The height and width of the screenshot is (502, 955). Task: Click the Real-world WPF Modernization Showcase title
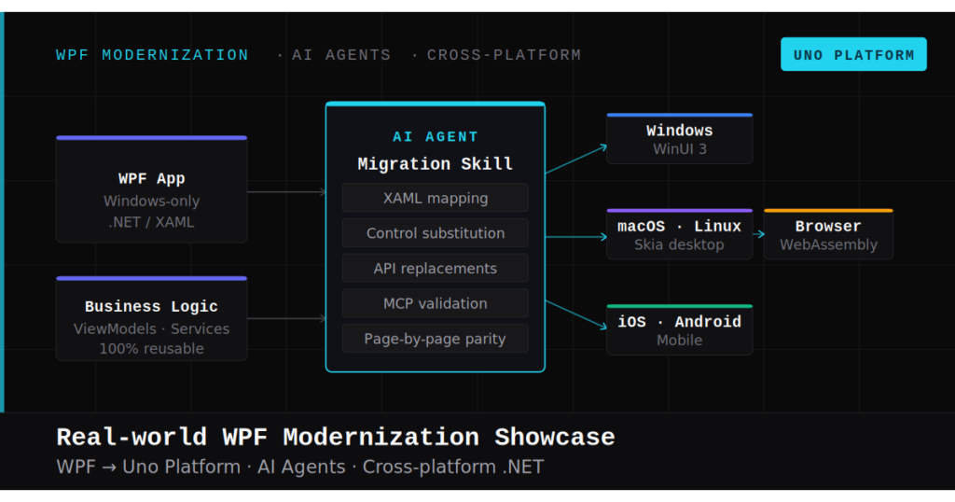coord(336,438)
